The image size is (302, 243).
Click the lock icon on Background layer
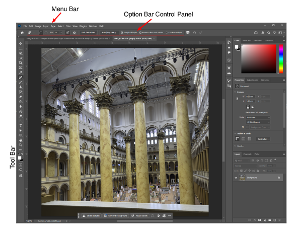click(x=279, y=178)
